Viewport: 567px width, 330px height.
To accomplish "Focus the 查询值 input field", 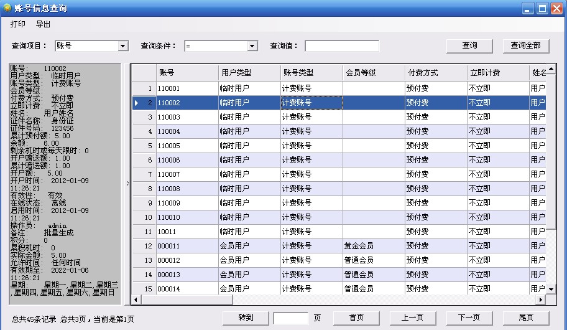I will (342, 46).
